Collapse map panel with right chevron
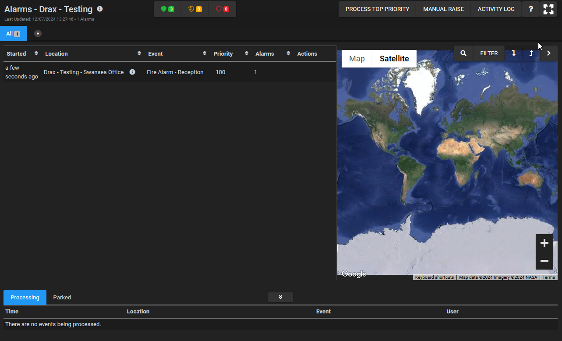 click(548, 53)
